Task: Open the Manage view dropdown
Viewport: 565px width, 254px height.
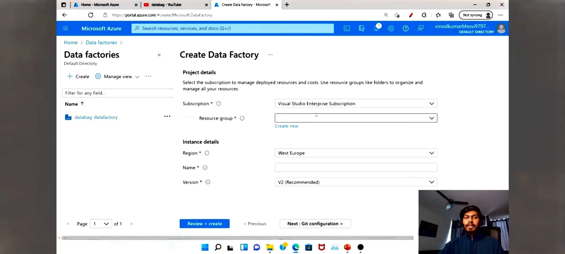Action: tap(117, 76)
